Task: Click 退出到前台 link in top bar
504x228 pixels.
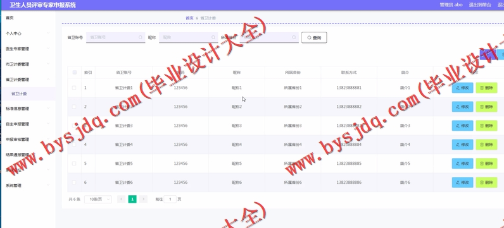Action: [x=480, y=5]
